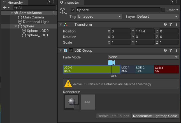
Task: Open SampleScene three-dot context menu
Action: [54, 13]
